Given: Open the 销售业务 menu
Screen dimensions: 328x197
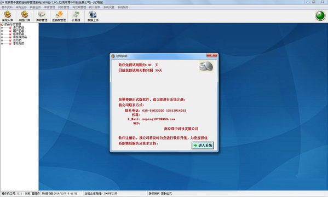Looking at the screenshot, I should point(35,7).
